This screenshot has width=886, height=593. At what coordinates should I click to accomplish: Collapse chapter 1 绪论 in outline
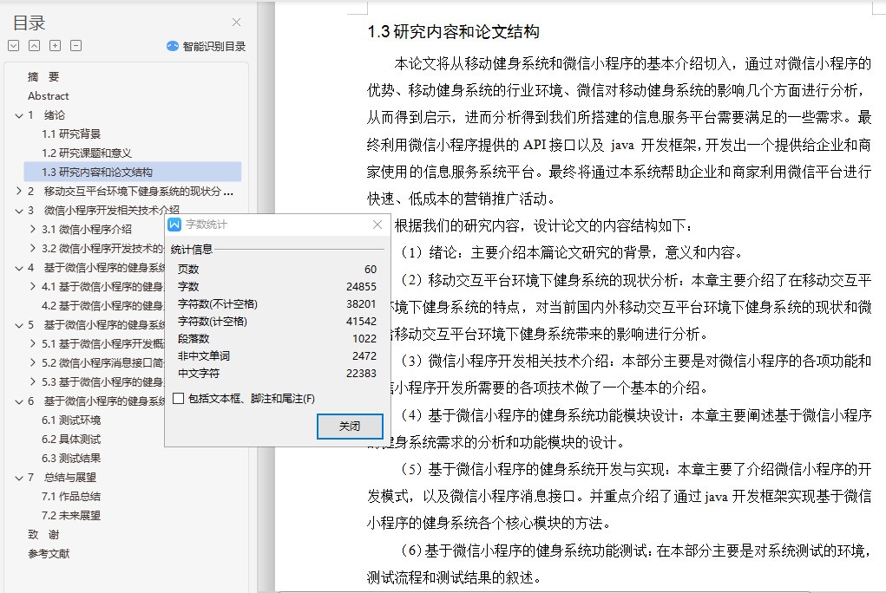18,116
